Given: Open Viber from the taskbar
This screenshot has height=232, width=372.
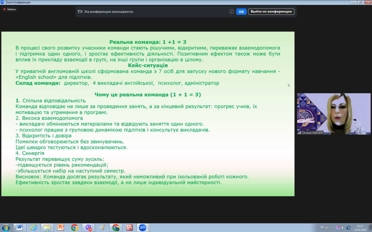Looking at the screenshot, I should (x=88, y=227).
